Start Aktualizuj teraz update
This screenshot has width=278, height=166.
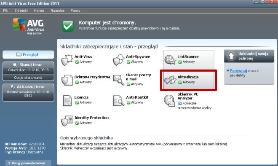[x=28, y=92]
